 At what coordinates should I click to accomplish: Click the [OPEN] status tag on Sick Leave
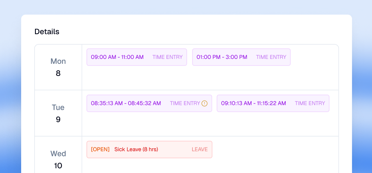coord(100,149)
